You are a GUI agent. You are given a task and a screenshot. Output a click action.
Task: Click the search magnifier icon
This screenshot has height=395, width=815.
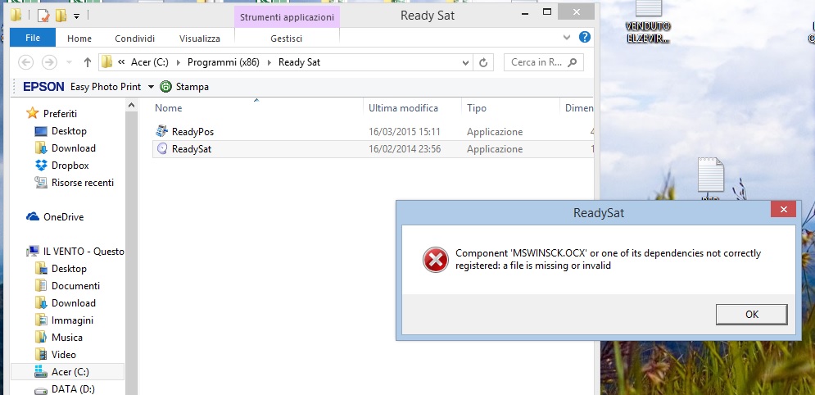click(x=573, y=62)
